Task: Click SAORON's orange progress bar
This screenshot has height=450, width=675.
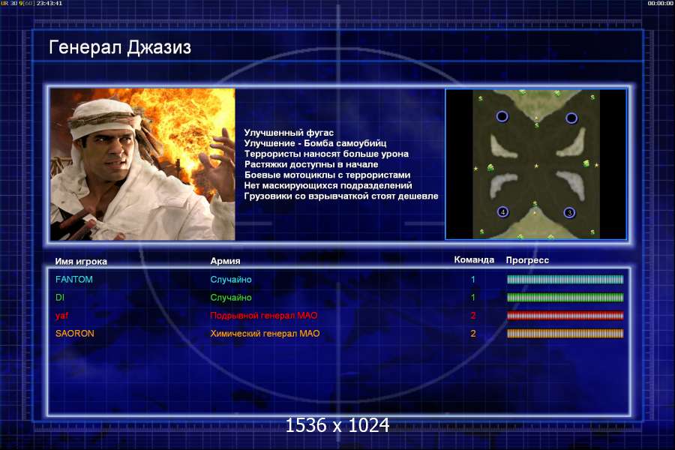Action: point(565,334)
